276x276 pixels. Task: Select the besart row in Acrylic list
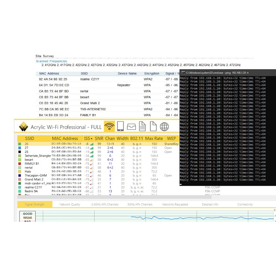pyautogui.click(x=29, y=160)
